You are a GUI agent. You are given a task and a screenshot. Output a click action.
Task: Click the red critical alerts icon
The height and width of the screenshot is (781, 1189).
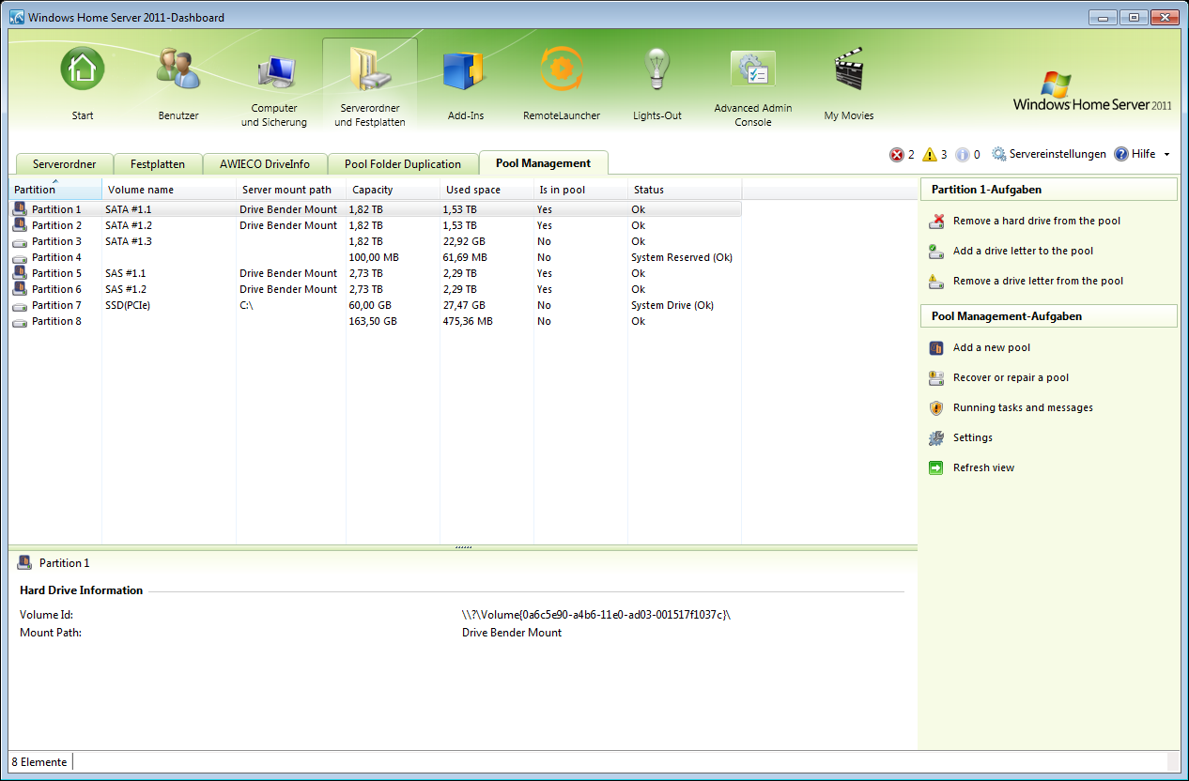[897, 155]
